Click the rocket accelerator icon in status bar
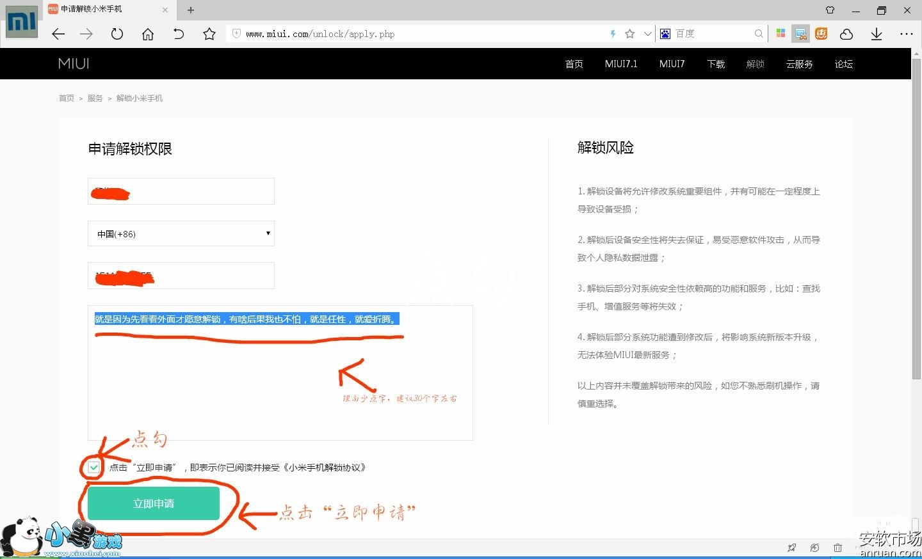This screenshot has width=922, height=559. click(792, 547)
